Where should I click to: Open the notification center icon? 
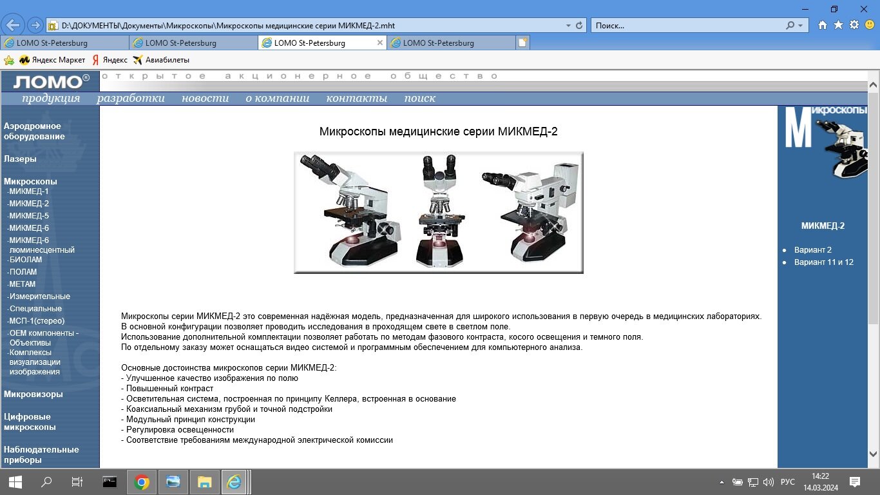click(855, 482)
